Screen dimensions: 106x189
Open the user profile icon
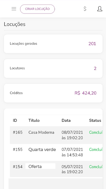[100, 9]
